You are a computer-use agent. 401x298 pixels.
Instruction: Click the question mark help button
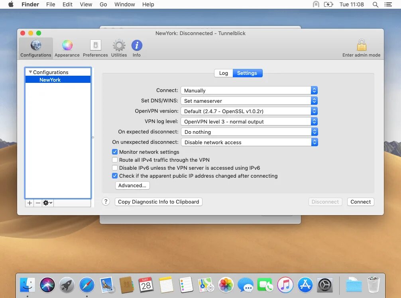click(x=106, y=202)
